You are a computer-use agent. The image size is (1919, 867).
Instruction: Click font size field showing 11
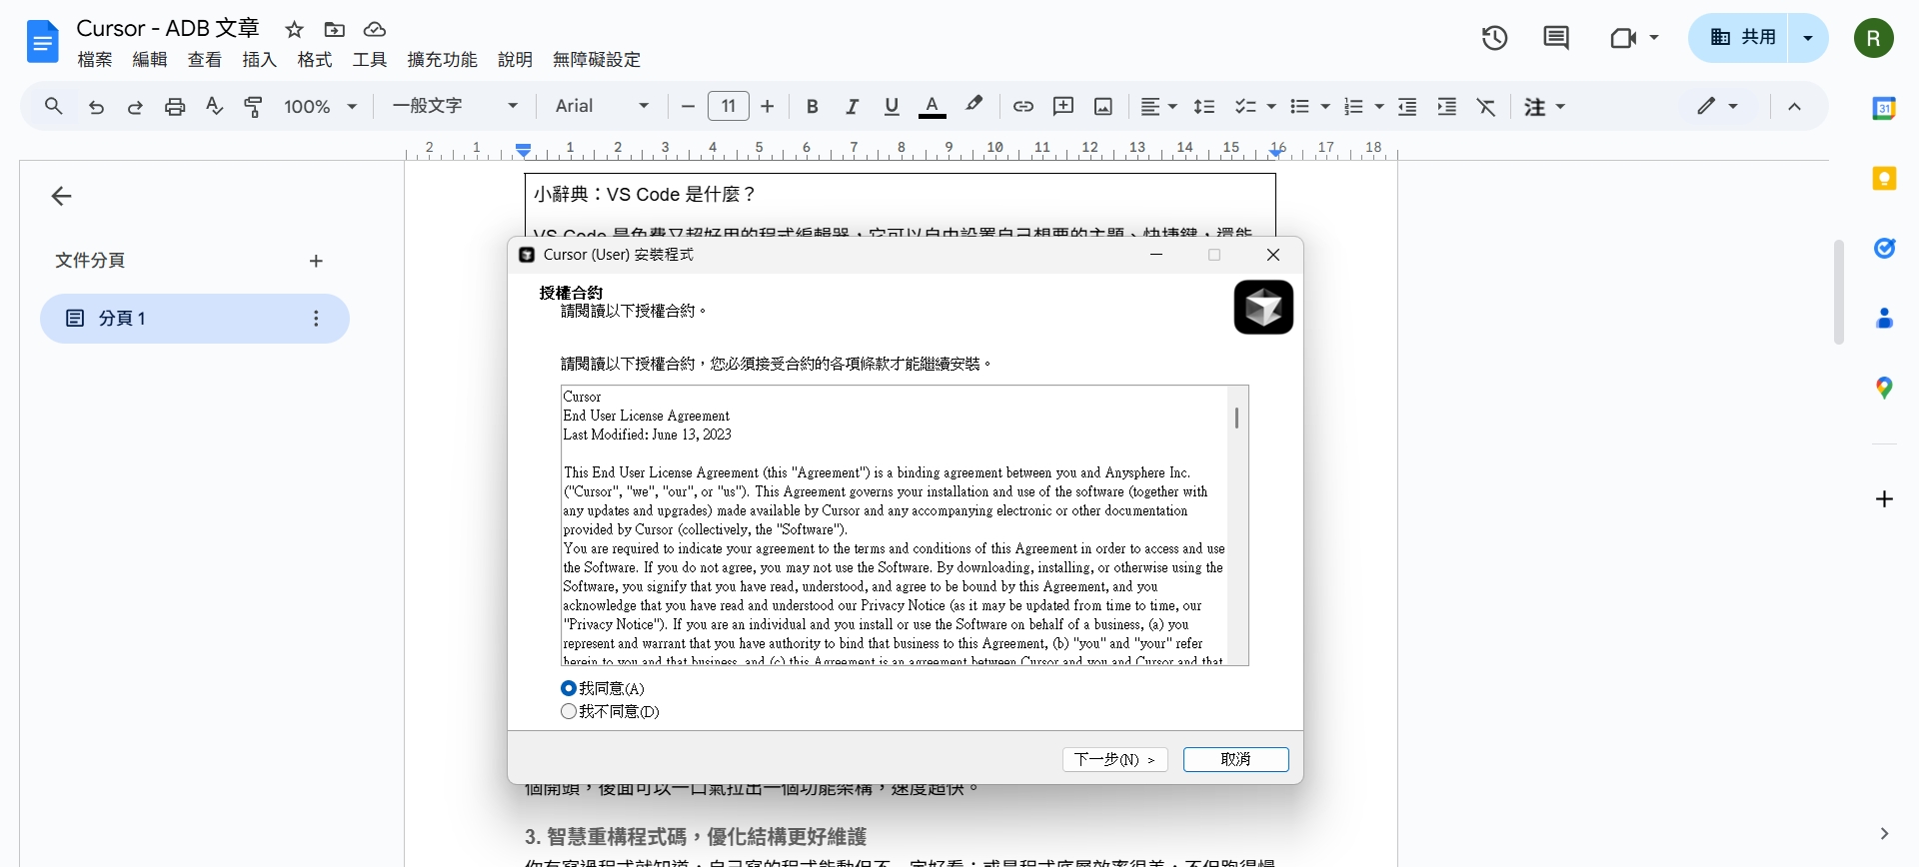pos(729,106)
